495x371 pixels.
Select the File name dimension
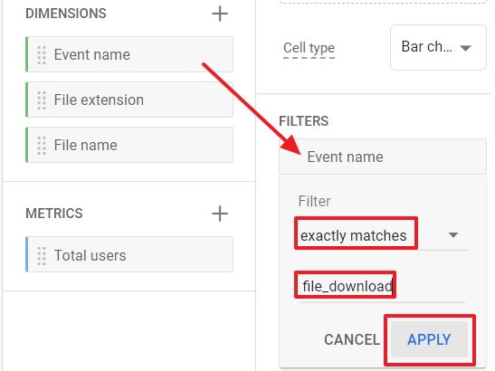[129, 145]
